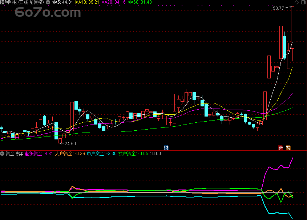Click the 中户资金: -3.30 label

[x=102, y=154]
